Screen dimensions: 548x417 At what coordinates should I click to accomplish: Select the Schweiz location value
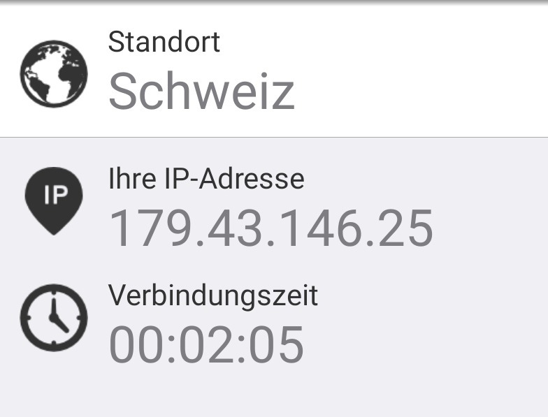201,92
